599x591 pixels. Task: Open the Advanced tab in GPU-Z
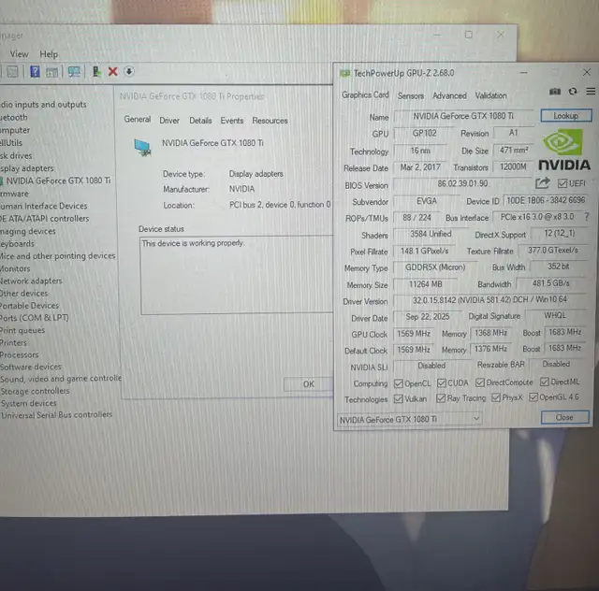point(449,95)
